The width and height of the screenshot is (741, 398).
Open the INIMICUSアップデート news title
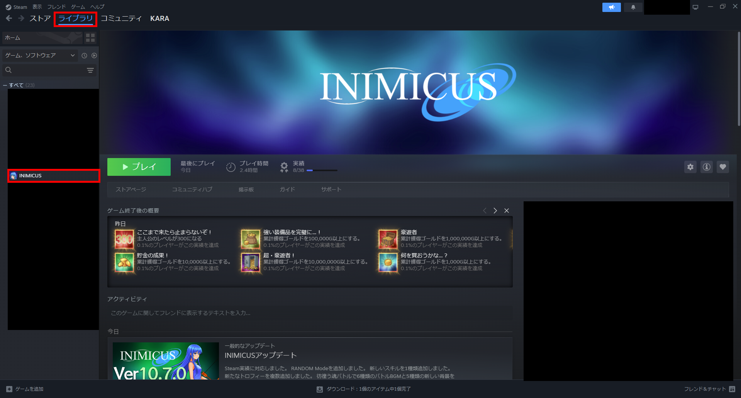point(261,355)
